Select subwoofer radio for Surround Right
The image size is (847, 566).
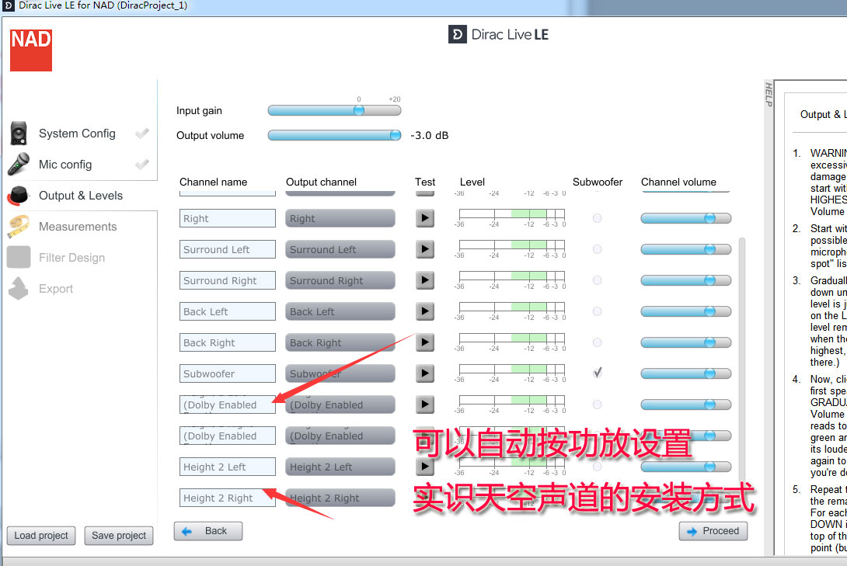point(597,280)
